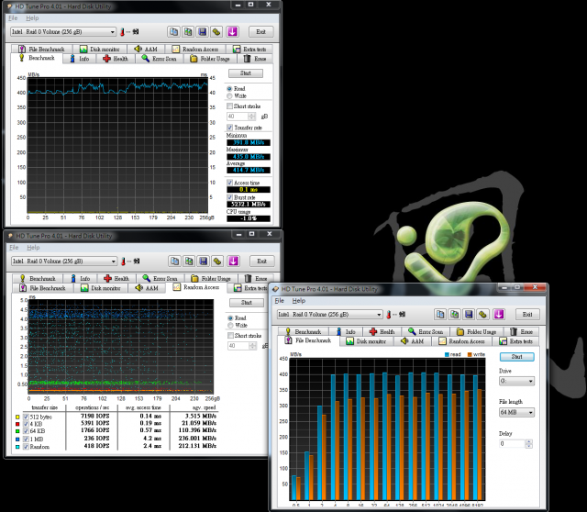Open Error Scan tab in top window

(x=159, y=59)
